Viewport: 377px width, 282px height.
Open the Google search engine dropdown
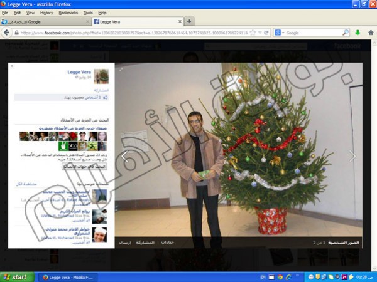tap(278, 33)
